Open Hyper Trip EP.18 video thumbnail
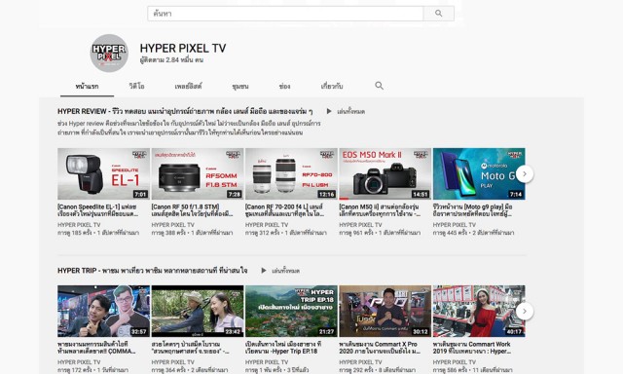 [x=291, y=312]
